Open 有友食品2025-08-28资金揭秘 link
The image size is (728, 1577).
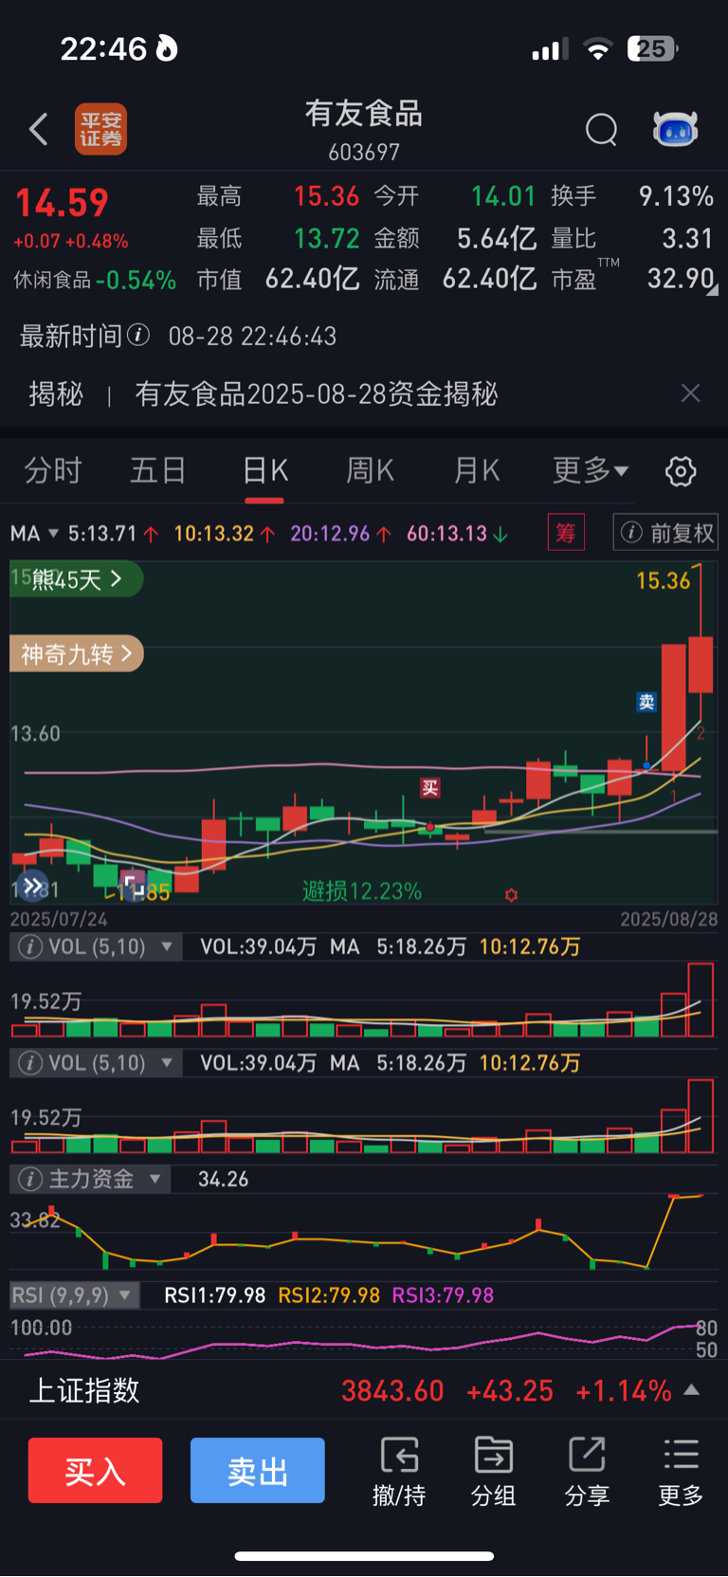317,394
